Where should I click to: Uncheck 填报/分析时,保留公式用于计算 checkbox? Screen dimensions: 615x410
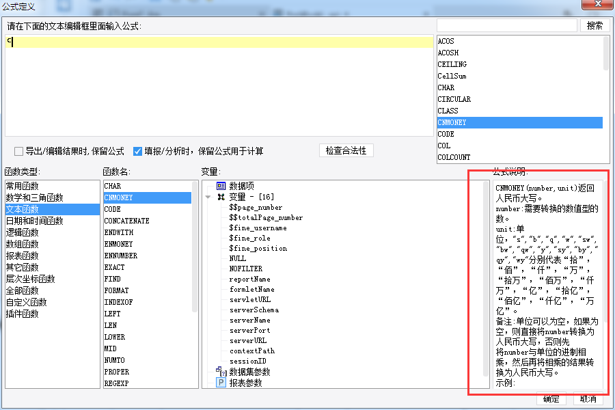137,151
